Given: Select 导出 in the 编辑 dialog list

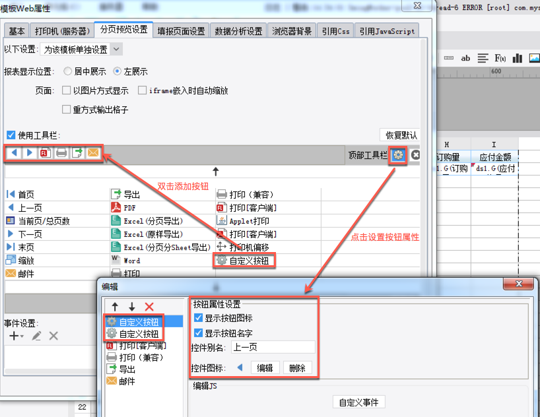Looking at the screenshot, I should (121, 369).
